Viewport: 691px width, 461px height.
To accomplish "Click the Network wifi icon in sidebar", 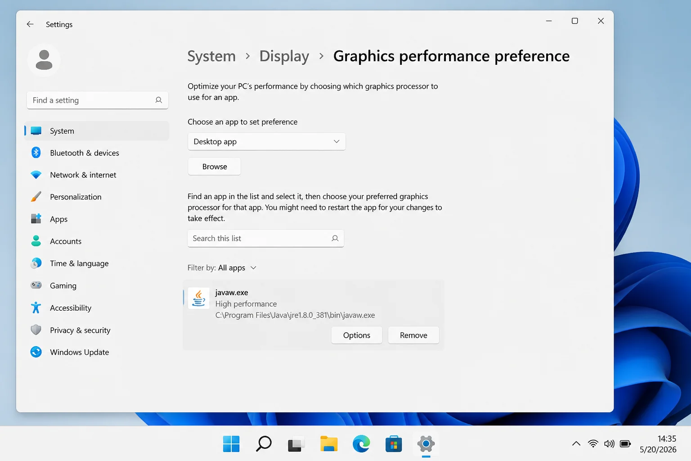I will (x=36, y=175).
